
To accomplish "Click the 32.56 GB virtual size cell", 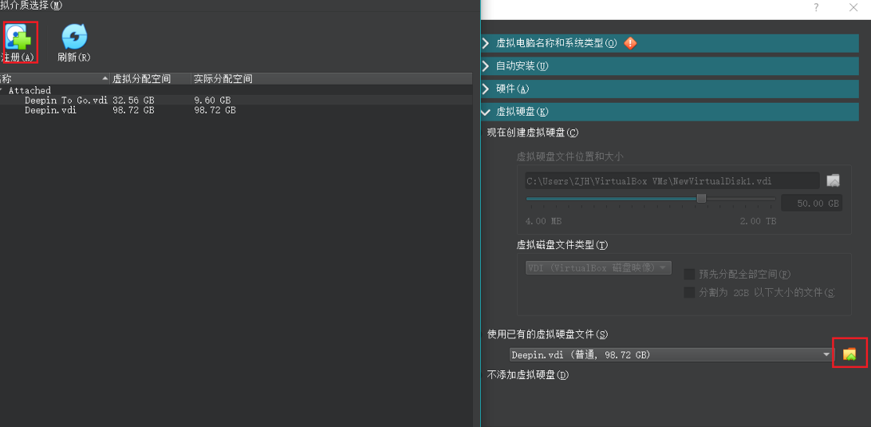I will pyautogui.click(x=133, y=100).
